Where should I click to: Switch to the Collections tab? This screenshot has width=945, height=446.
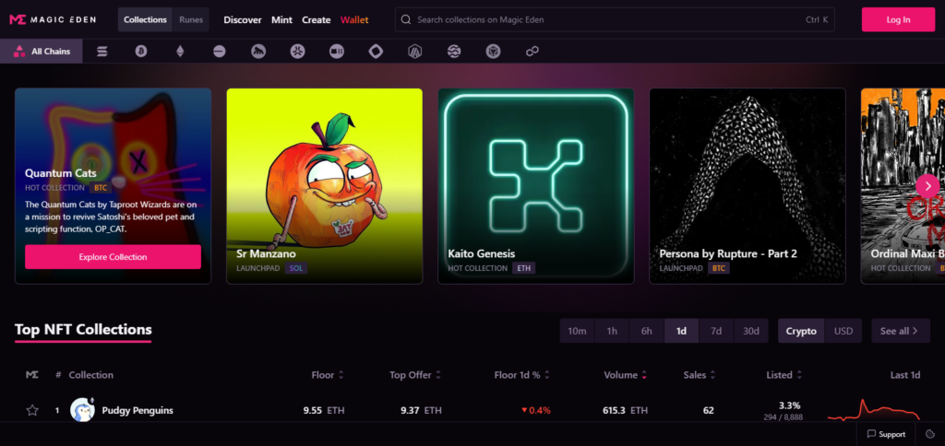145,20
